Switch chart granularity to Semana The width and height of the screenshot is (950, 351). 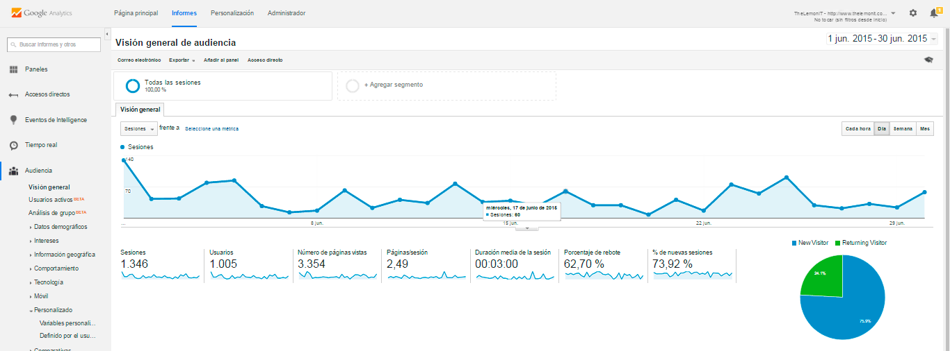903,128
